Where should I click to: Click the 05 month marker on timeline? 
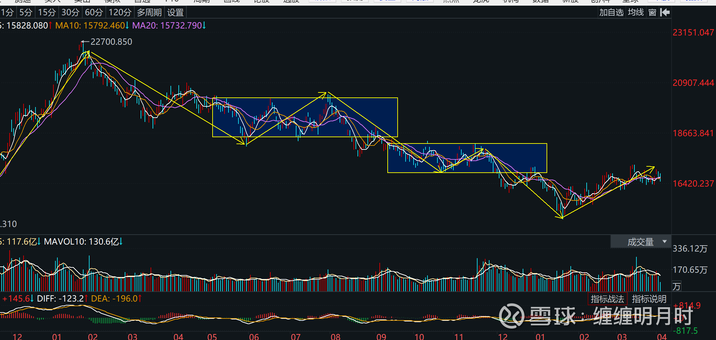(212, 337)
